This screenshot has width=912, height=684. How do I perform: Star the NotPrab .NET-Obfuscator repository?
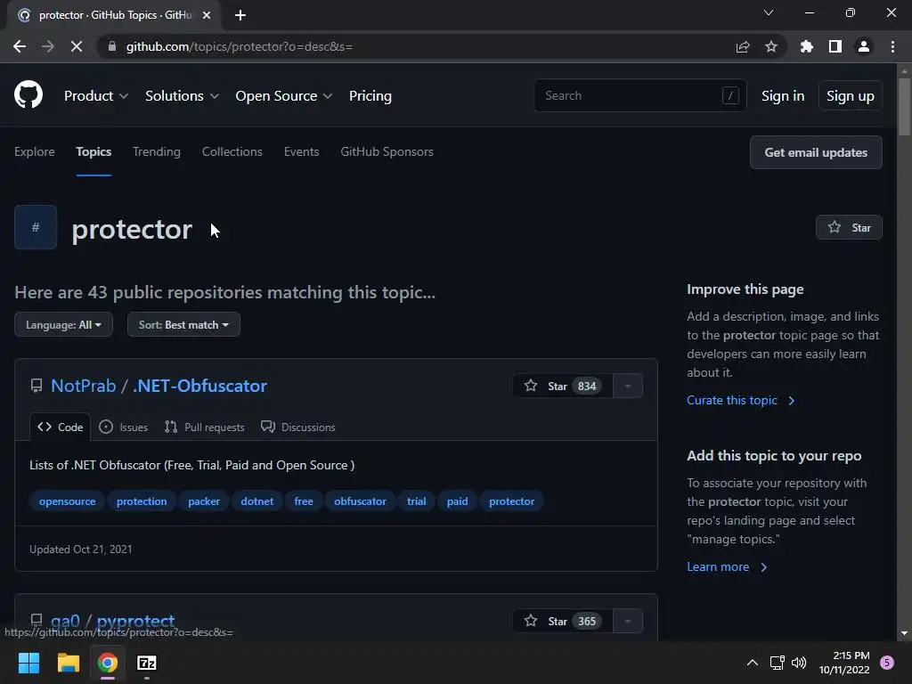[563, 386]
